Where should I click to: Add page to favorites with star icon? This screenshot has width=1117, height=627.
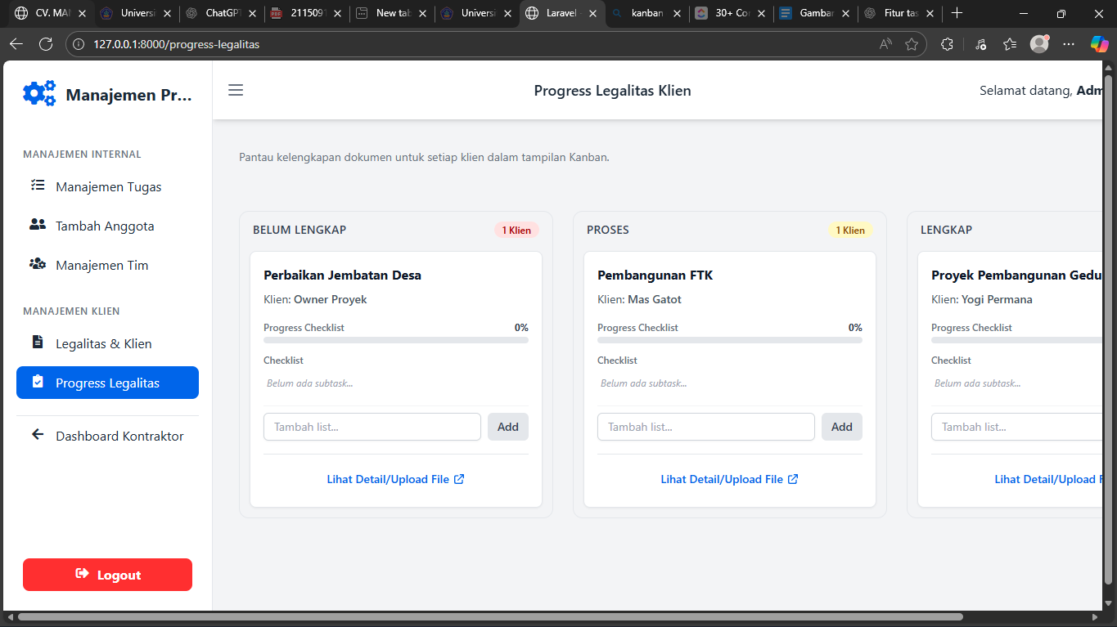point(912,44)
